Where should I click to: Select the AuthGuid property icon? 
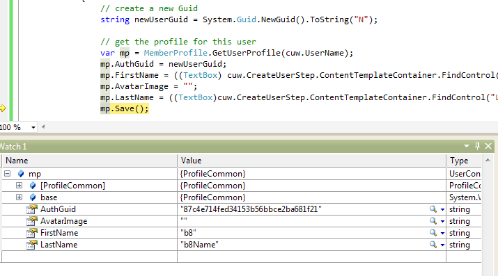(32, 209)
